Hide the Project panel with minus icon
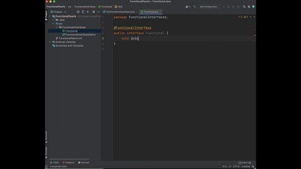Screen dimensions: 301x169 point(98,12)
